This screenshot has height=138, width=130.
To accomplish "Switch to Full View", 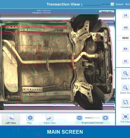I will pyautogui.click(x=125, y=117).
